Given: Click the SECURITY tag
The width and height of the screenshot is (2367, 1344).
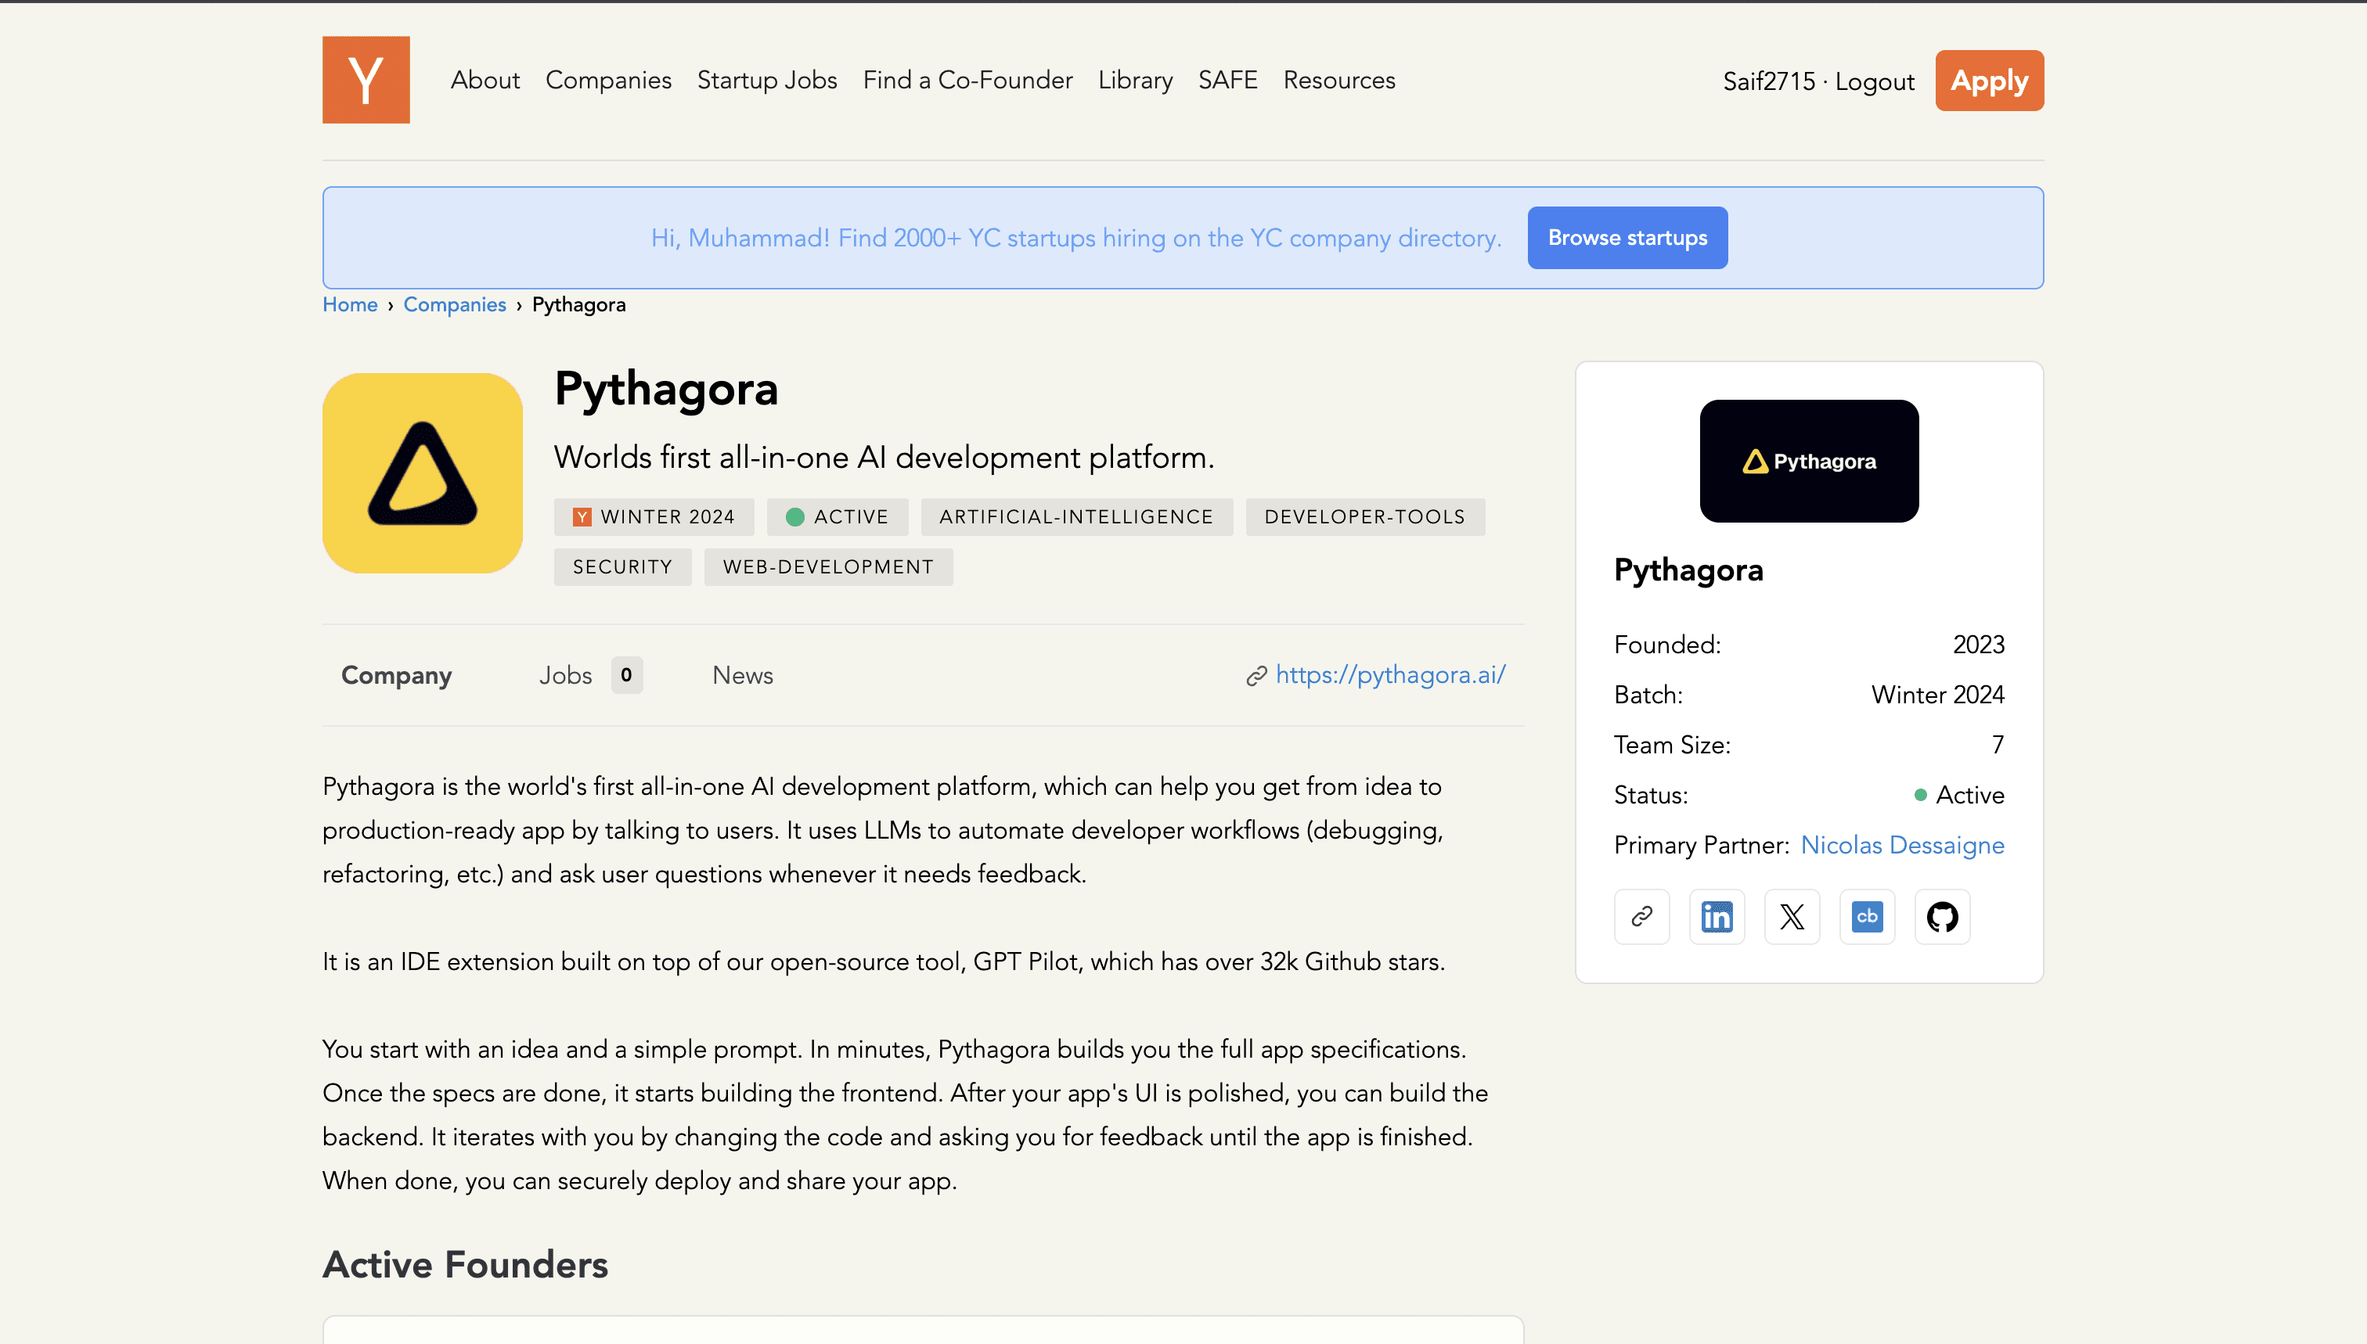Looking at the screenshot, I should coord(622,566).
